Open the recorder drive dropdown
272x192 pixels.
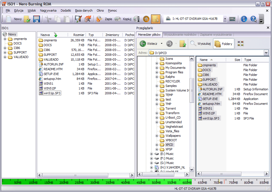[x=225, y=19]
